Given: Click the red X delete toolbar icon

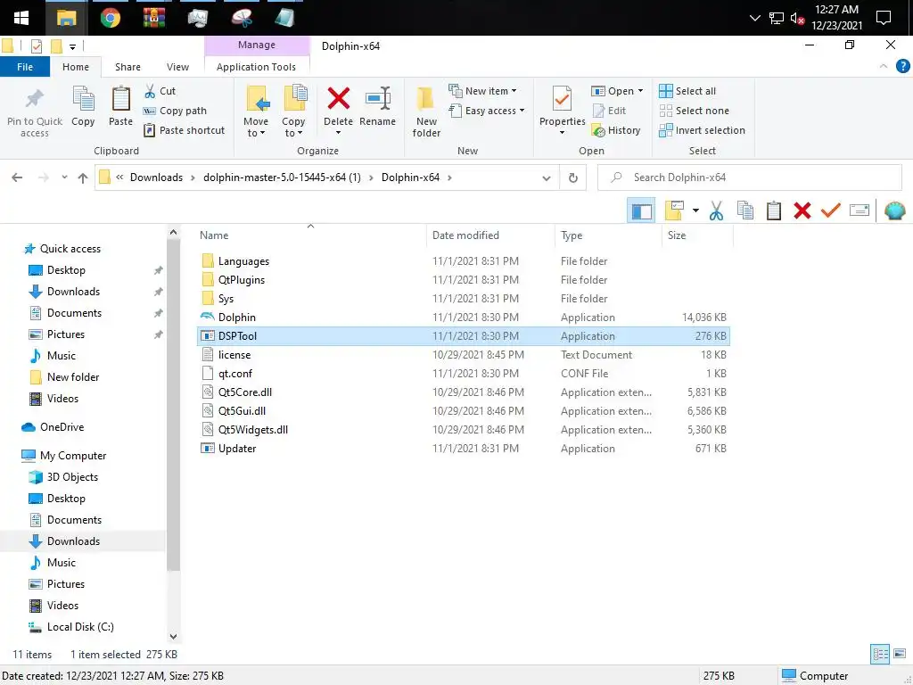Looking at the screenshot, I should pyautogui.click(x=802, y=210).
